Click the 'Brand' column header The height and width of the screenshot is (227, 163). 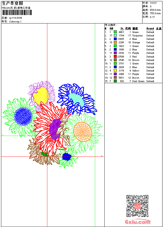click(x=150, y=29)
